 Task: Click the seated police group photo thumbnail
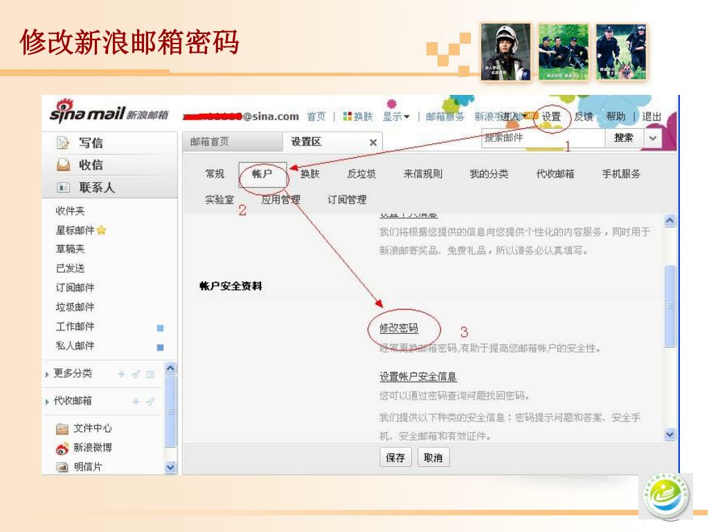pyautogui.click(x=564, y=52)
